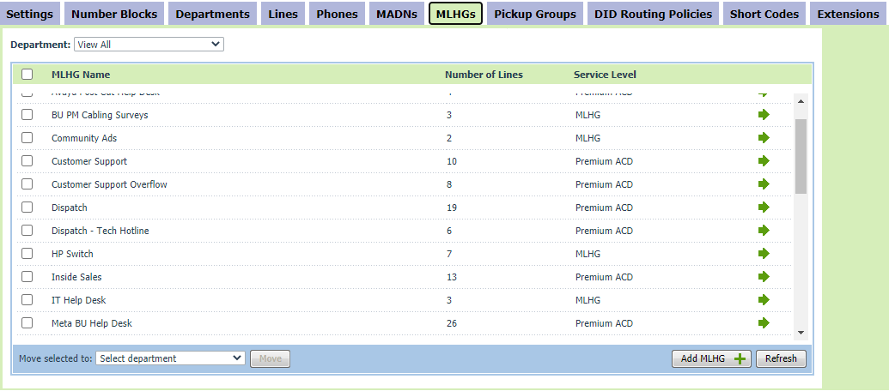This screenshot has width=889, height=391.
Task: Click the scrollbar down arrow
Action: tap(801, 333)
